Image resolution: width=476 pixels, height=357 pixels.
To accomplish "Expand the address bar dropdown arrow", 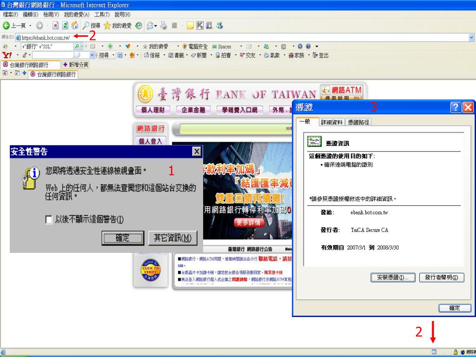I will (471, 38).
